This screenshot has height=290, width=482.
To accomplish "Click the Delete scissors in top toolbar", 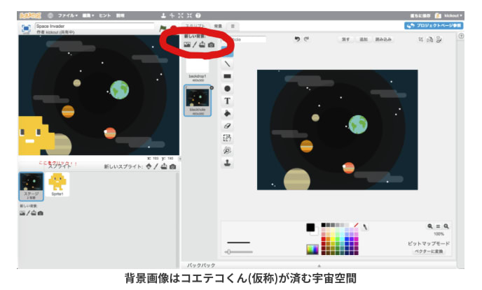I will (x=172, y=15).
